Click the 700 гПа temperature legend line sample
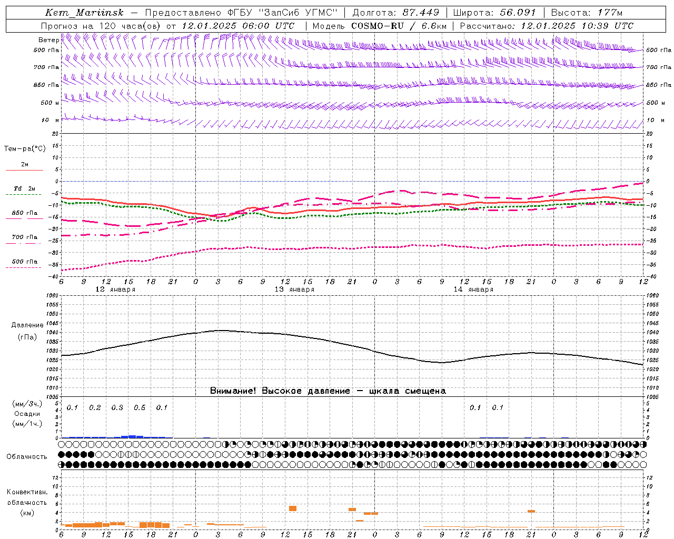The height and width of the screenshot is (539, 674). (24, 244)
